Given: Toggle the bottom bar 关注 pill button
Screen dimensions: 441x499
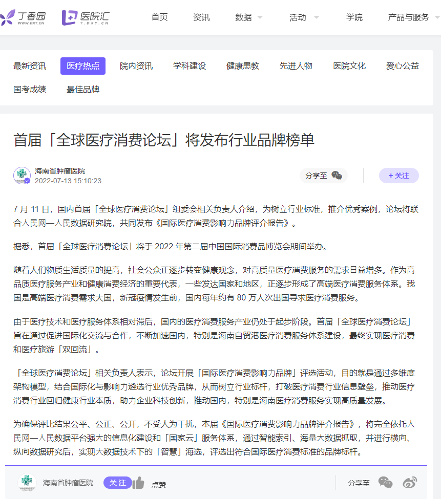Looking at the screenshot, I should 117,483.
